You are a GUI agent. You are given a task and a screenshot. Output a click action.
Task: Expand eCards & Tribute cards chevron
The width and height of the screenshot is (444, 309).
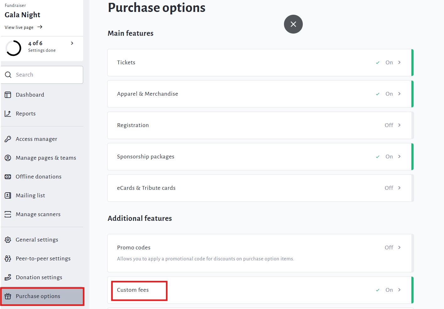pos(399,188)
